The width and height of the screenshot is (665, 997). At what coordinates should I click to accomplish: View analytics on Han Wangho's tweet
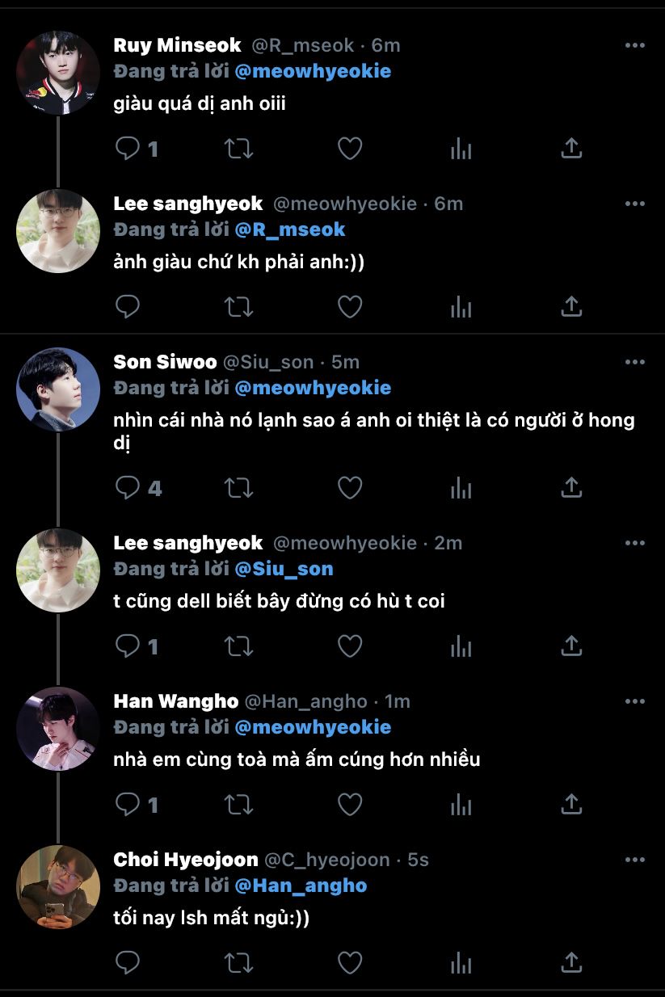click(461, 805)
